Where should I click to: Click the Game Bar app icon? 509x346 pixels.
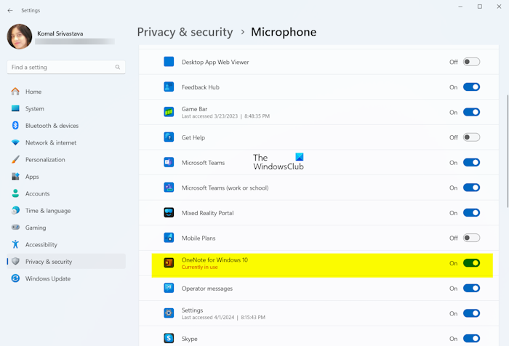pos(169,112)
